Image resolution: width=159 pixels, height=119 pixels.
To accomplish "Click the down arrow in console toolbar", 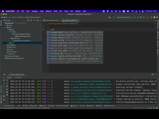I will coord(7,83).
